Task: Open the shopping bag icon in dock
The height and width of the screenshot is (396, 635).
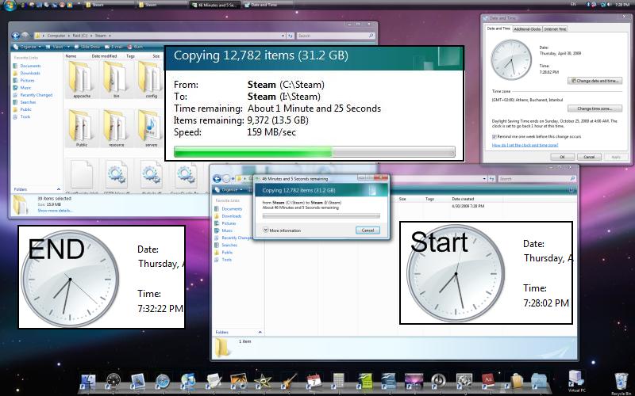Action: coord(515,381)
